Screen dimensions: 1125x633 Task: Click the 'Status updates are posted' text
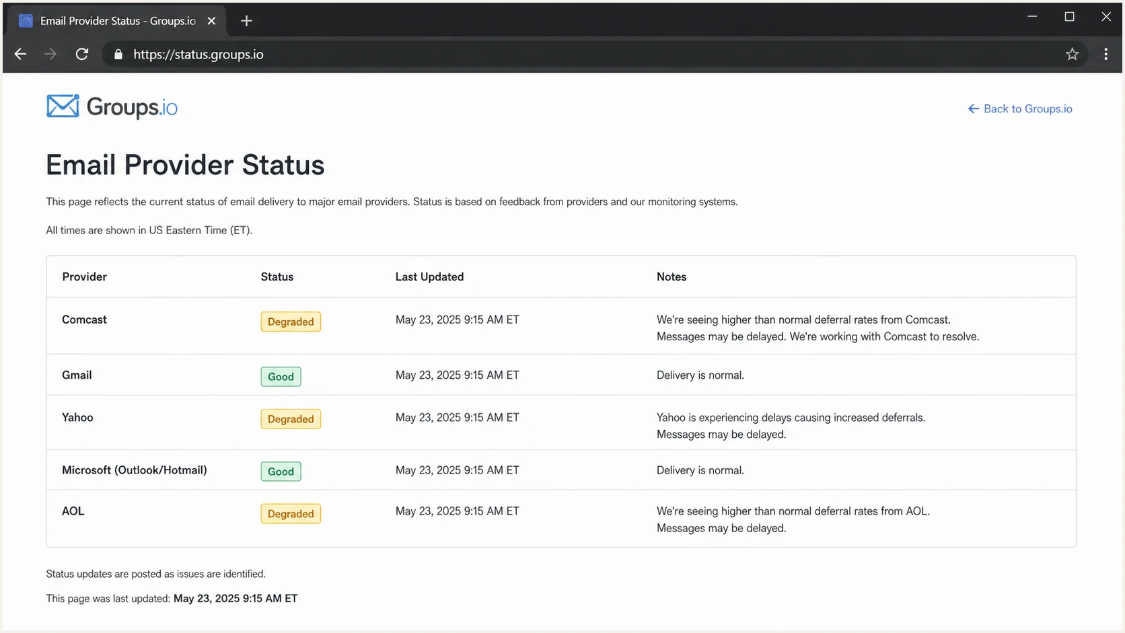coord(155,574)
